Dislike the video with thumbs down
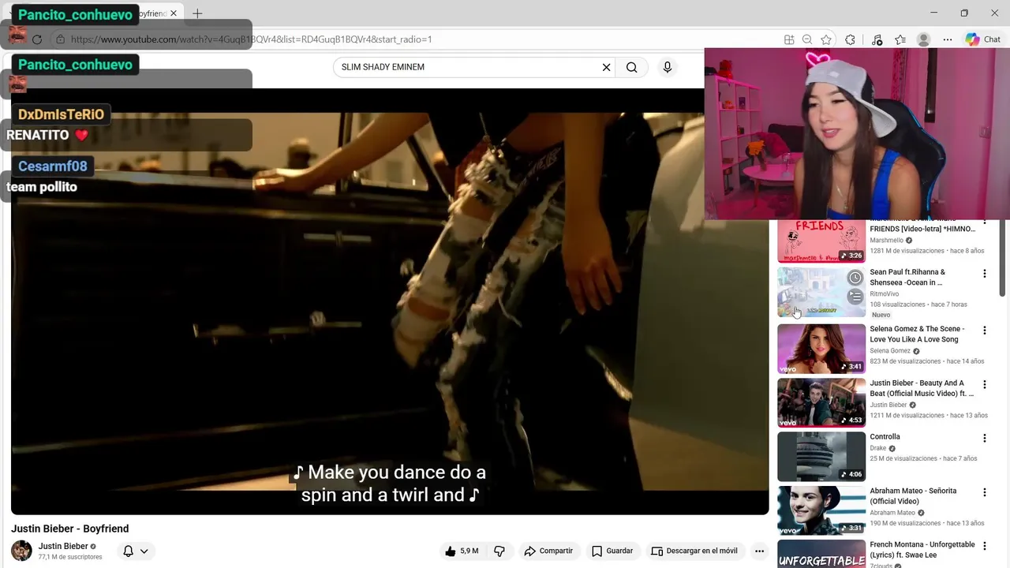Screen dimensions: 1010x568 coord(499,551)
